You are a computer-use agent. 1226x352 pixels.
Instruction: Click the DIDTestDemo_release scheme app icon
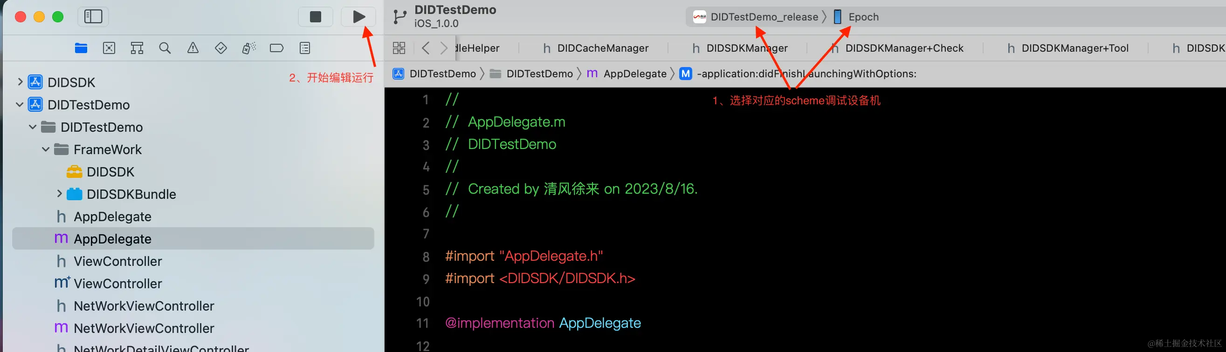click(699, 17)
